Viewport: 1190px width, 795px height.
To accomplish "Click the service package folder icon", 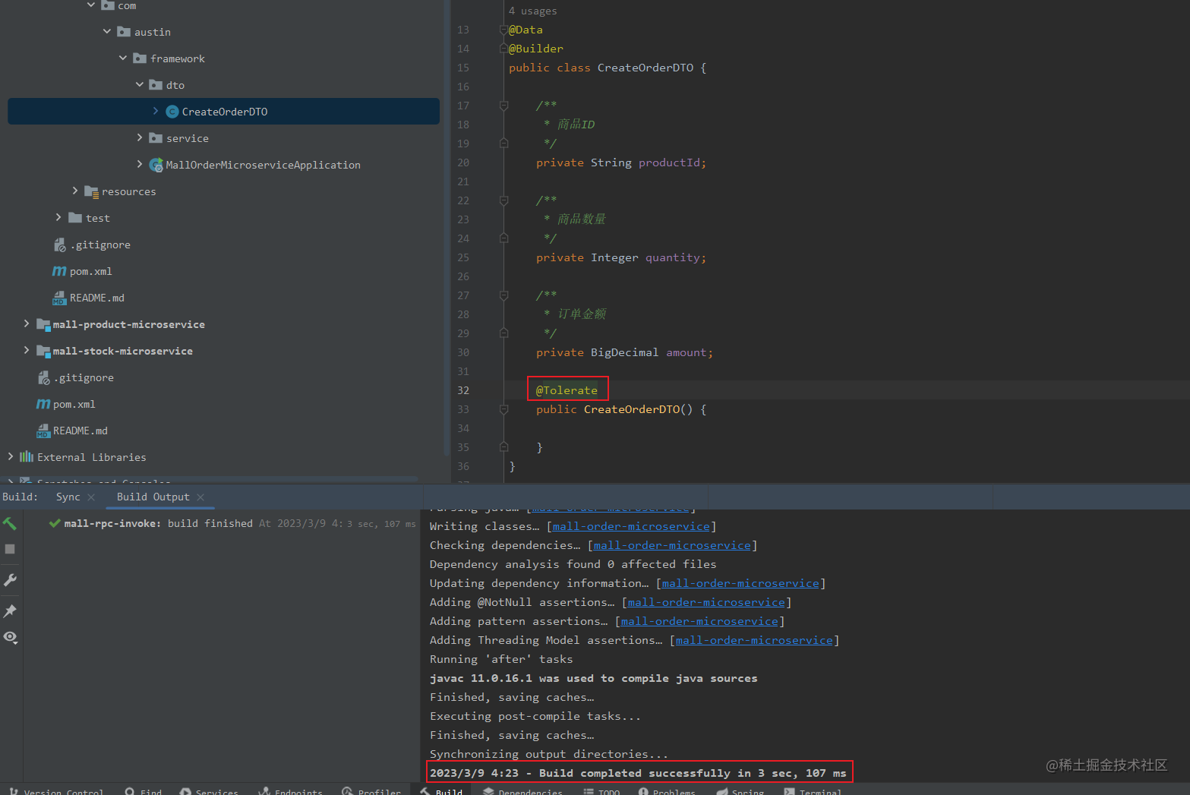I will [x=156, y=138].
